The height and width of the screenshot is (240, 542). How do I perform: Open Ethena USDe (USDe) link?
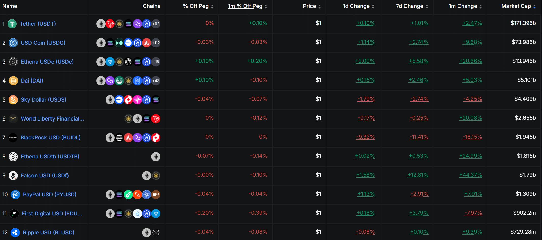47,62
